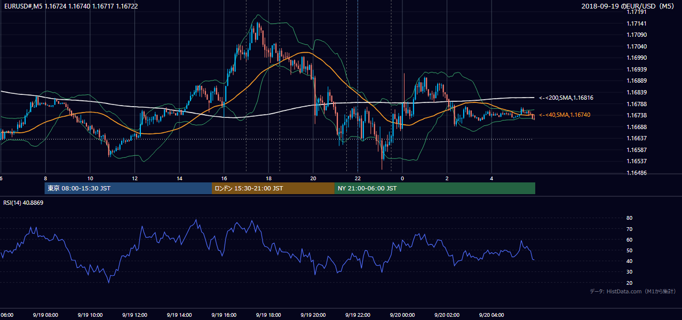Click the 9/19 08:00 time label

click(x=45, y=315)
